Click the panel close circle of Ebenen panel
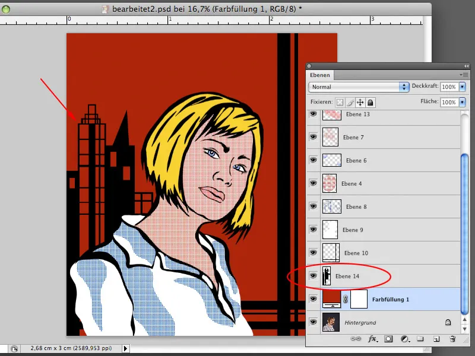 [x=309, y=66]
